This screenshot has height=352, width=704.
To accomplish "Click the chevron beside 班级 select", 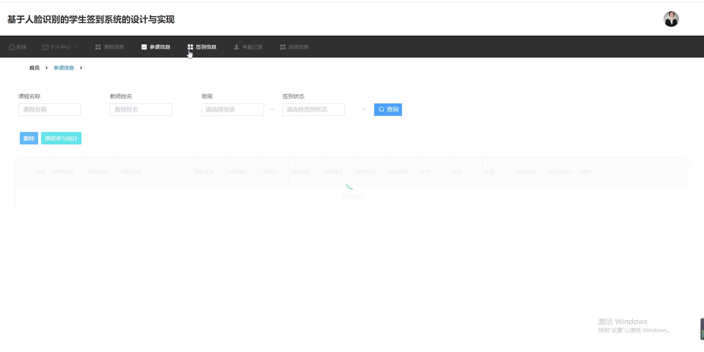I will click(x=272, y=109).
